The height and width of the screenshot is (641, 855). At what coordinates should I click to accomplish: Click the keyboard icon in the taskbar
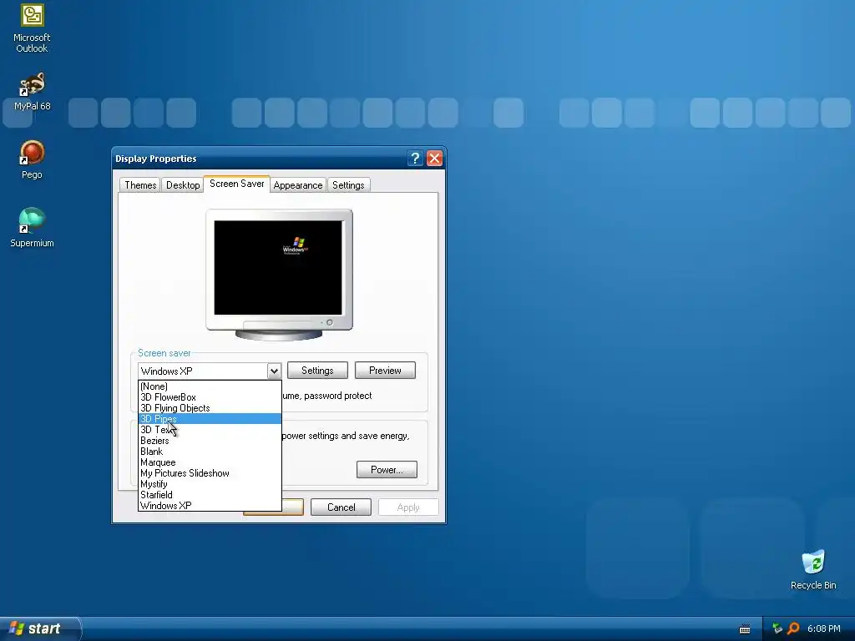coord(745,629)
